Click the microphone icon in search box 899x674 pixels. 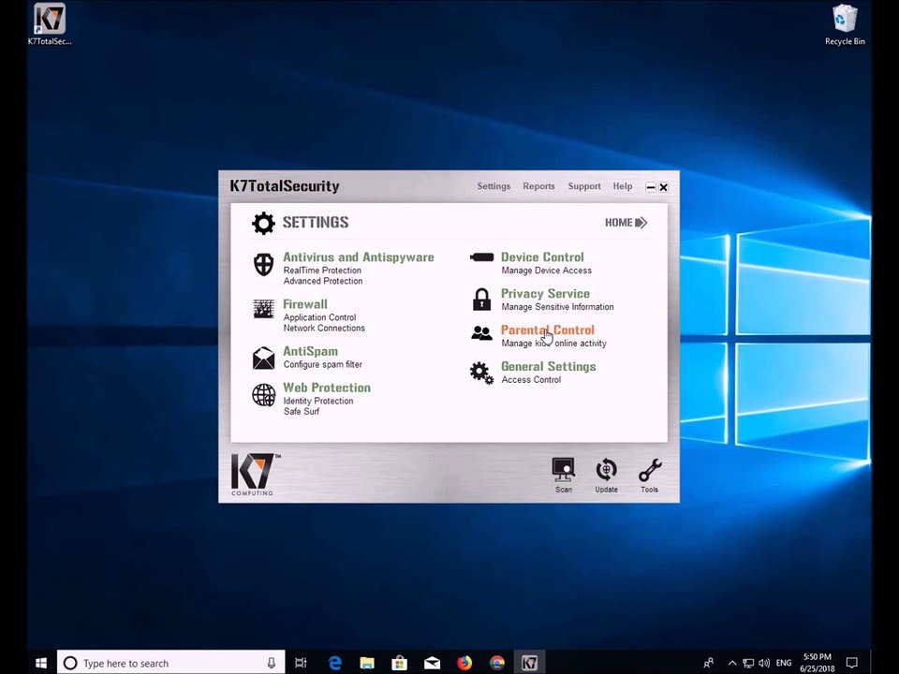272,663
